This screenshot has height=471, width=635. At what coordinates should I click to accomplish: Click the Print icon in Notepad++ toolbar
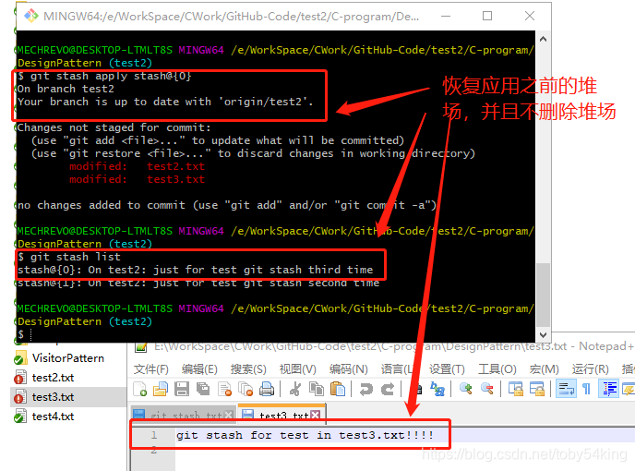(267, 389)
